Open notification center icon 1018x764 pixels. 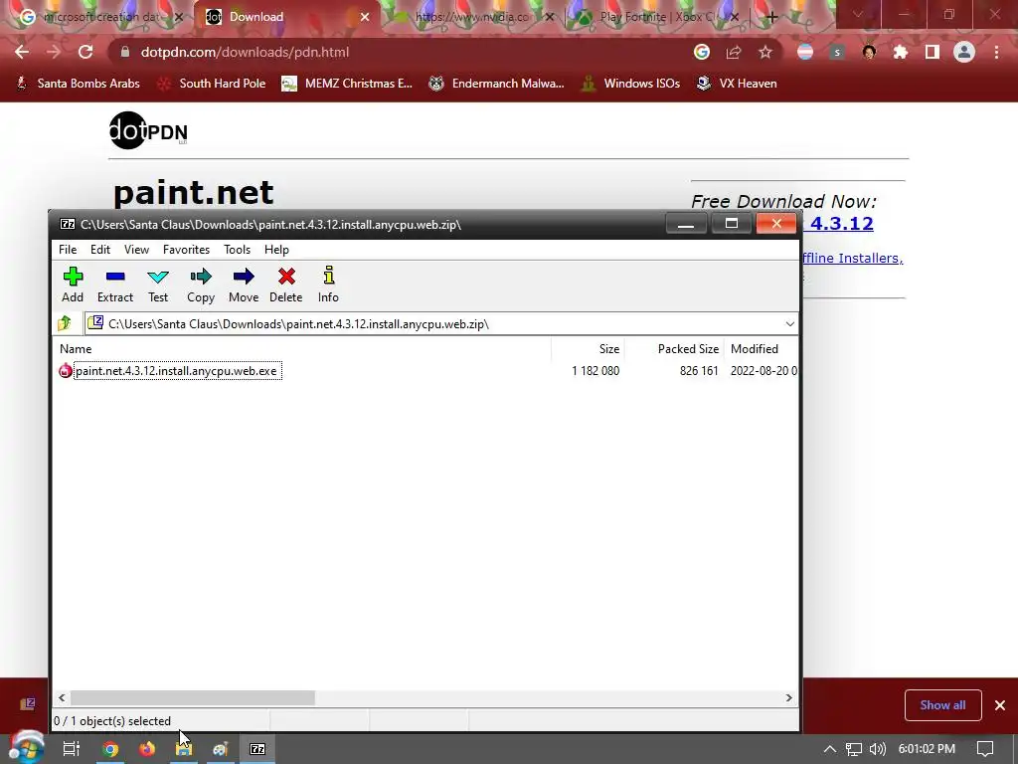[985, 749]
